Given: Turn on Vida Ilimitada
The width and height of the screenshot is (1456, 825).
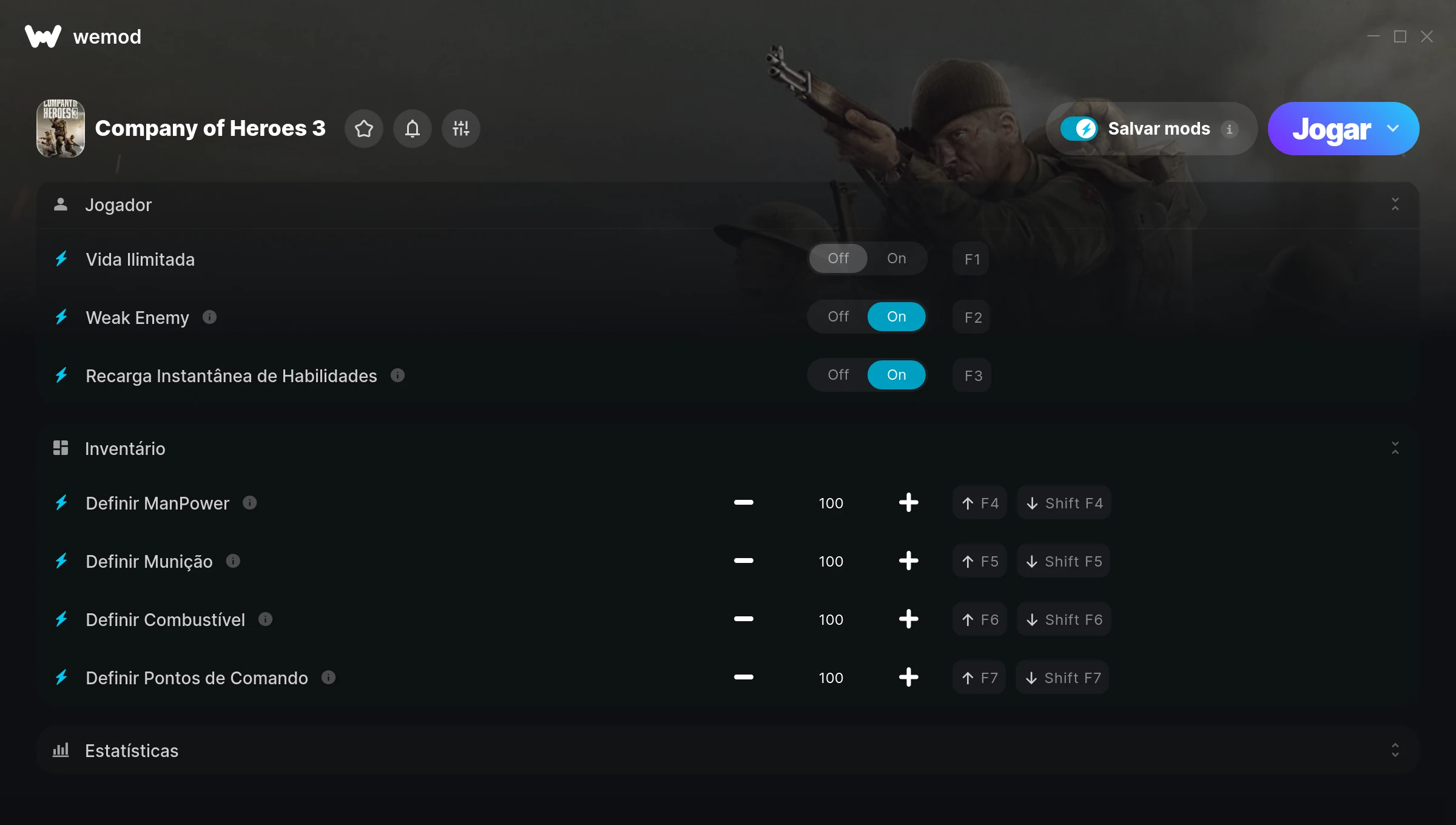Looking at the screenshot, I should [x=897, y=258].
